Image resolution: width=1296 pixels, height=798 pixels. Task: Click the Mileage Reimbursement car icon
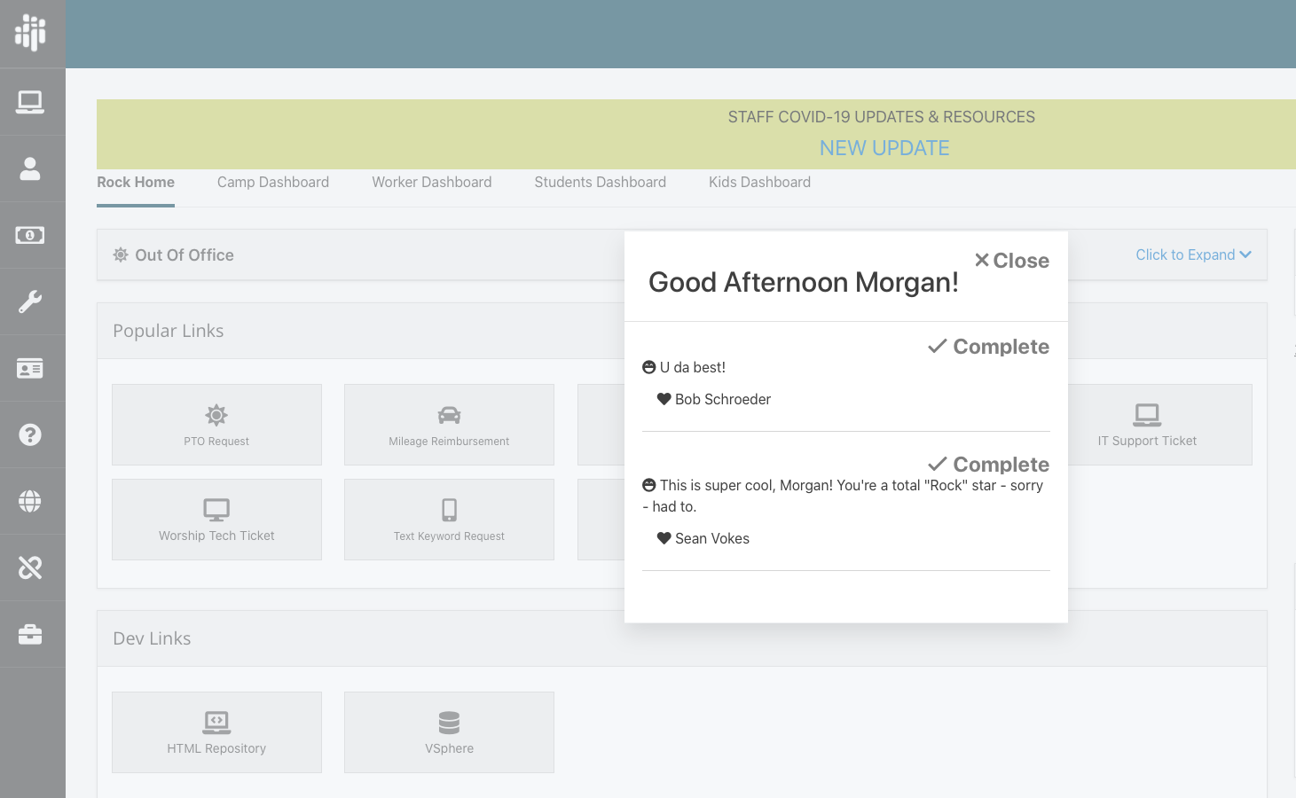tap(449, 415)
